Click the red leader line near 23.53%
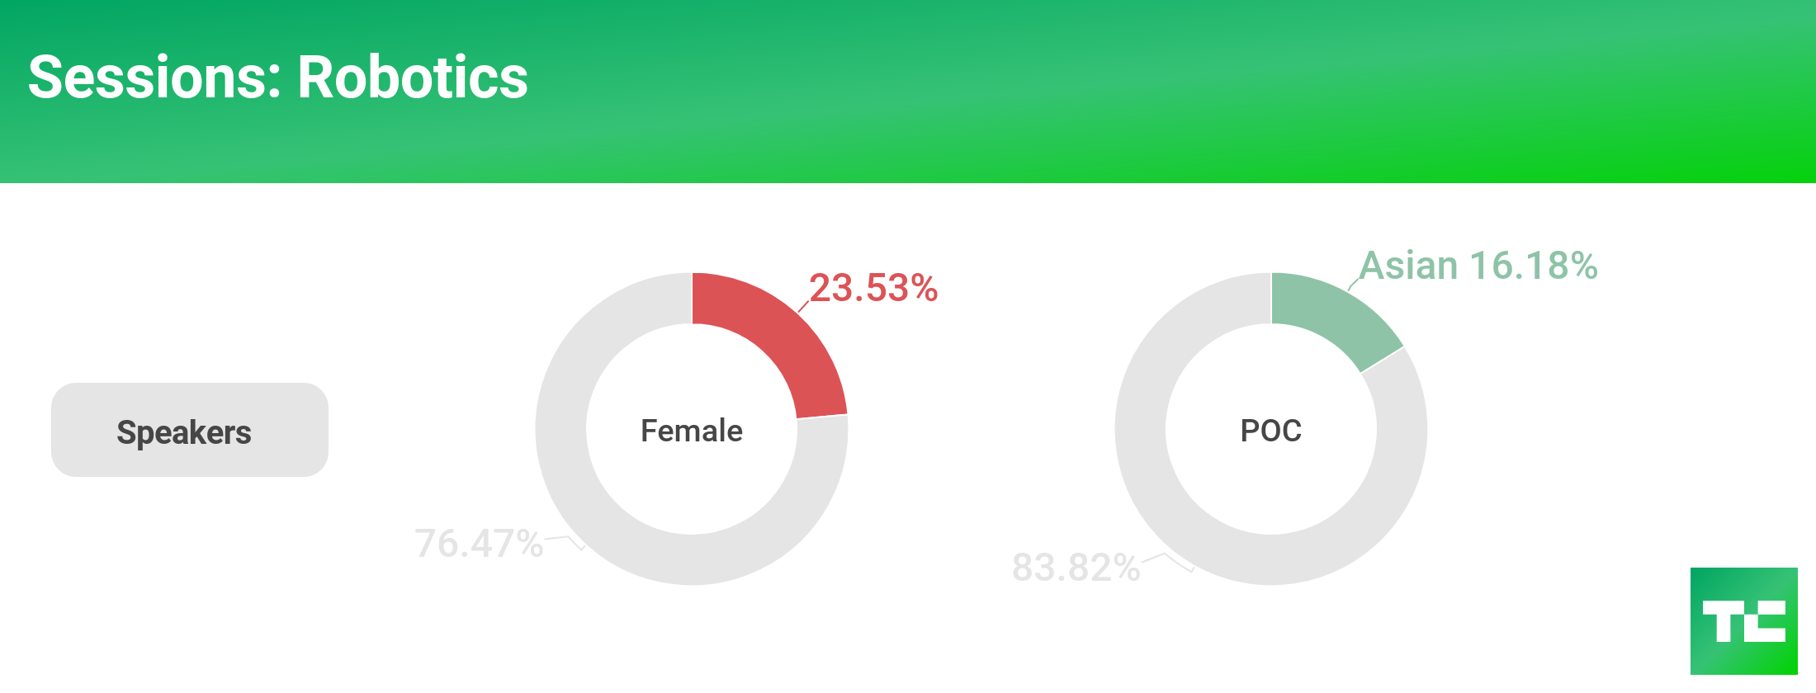Screen dimensions: 1816x693 coord(803,306)
